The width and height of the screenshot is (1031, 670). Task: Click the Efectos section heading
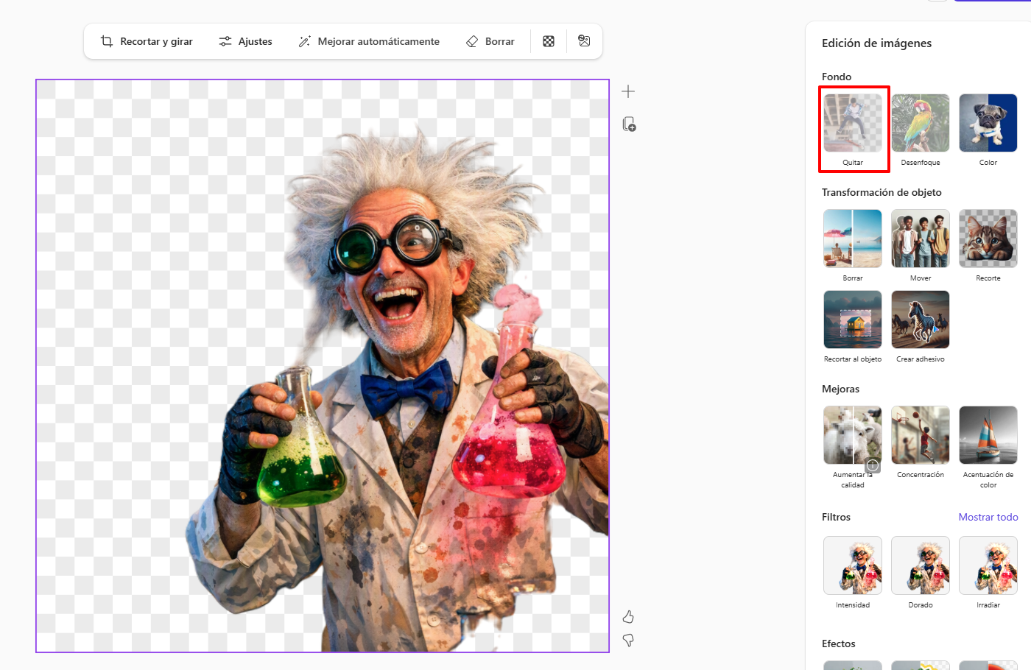tap(839, 643)
